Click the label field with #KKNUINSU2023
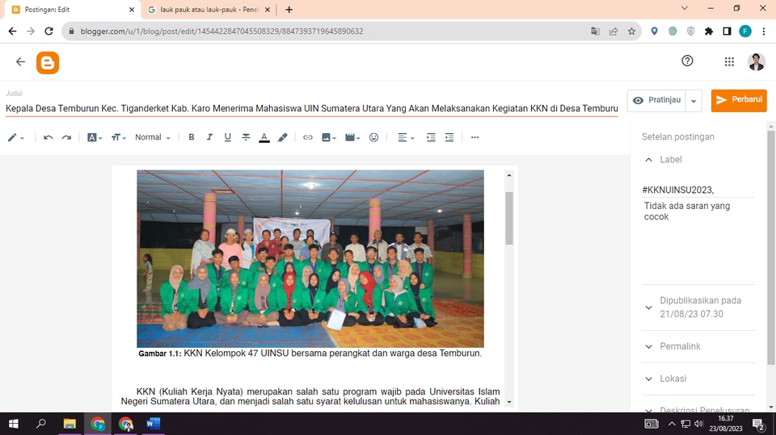This screenshot has height=435, width=776. (x=698, y=190)
